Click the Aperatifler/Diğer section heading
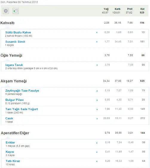This screenshot has height=168, width=150. tap(15, 133)
